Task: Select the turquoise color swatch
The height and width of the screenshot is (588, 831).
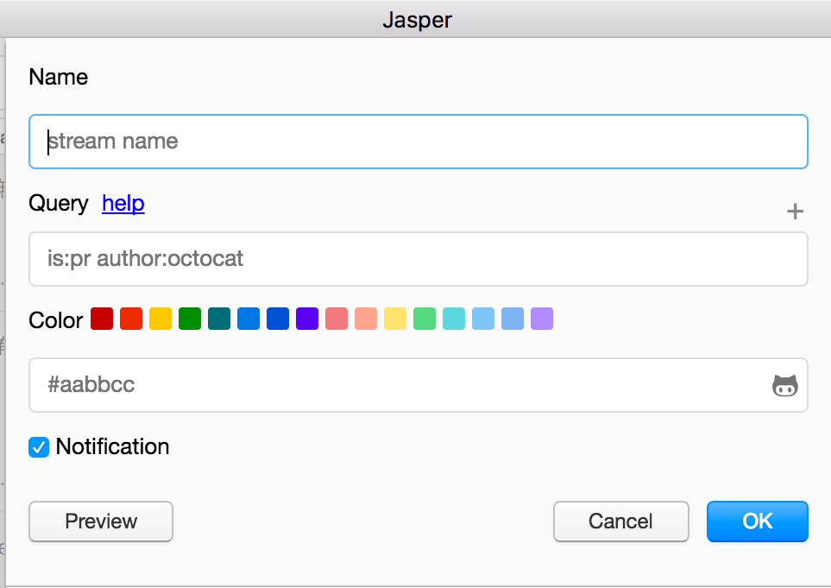Action: [x=453, y=319]
